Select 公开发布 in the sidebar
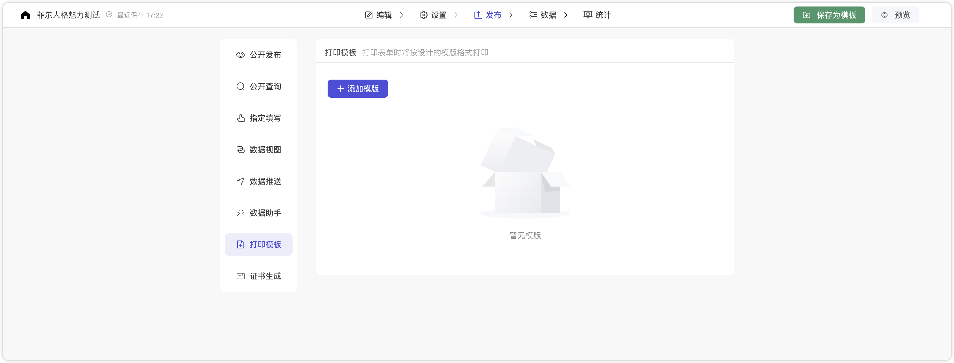This screenshot has width=954, height=363. [258, 55]
